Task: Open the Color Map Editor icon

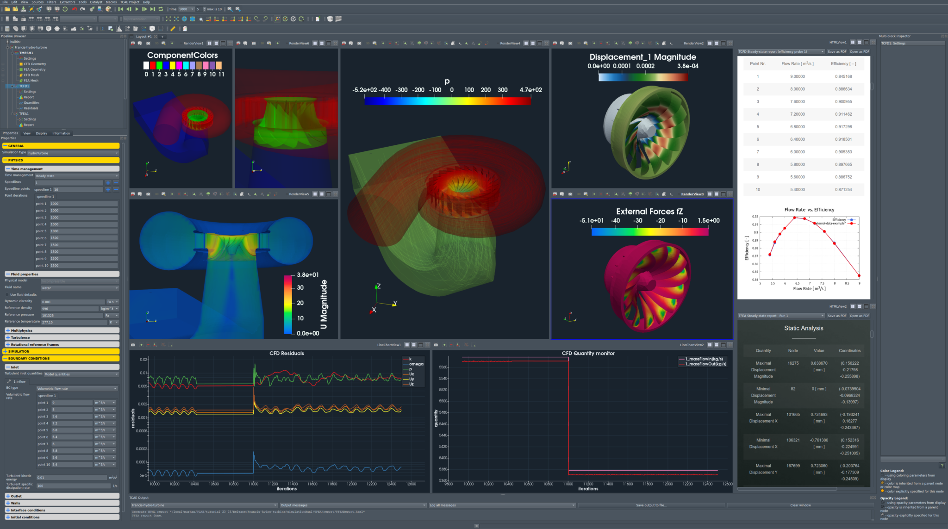Action: (107, 9)
